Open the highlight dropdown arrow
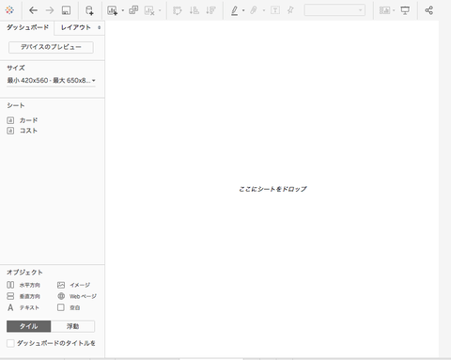 point(243,10)
